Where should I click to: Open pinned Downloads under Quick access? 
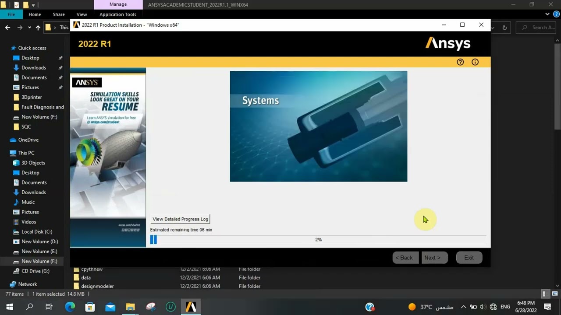(34, 68)
